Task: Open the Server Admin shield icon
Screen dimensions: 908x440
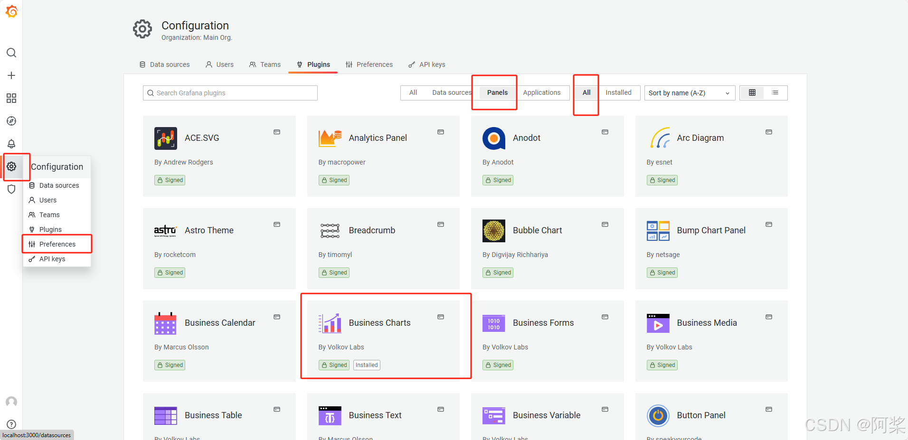Action: pos(11,189)
